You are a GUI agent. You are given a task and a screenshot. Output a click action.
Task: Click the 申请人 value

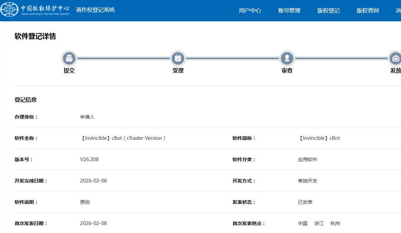pos(87,117)
